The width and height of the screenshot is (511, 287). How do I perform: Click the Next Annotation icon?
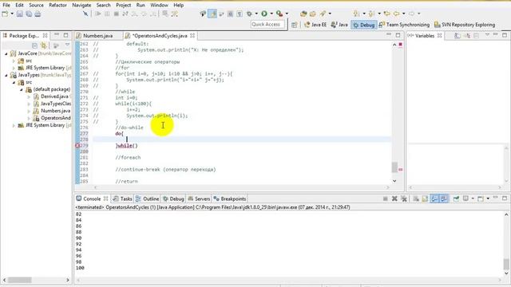[357, 14]
